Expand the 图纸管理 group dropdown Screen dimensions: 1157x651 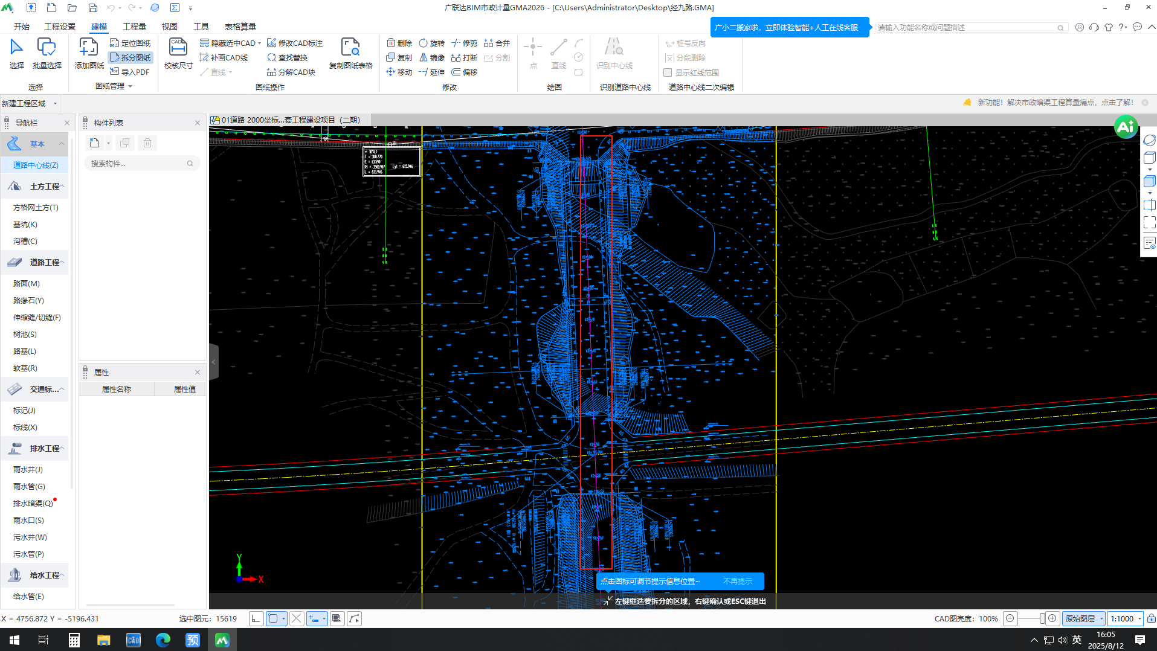130,86
